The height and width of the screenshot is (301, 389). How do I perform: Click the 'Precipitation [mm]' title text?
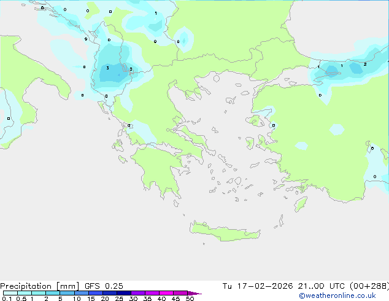coord(40,286)
